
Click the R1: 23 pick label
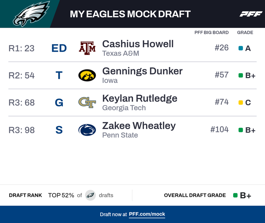pos(21,48)
